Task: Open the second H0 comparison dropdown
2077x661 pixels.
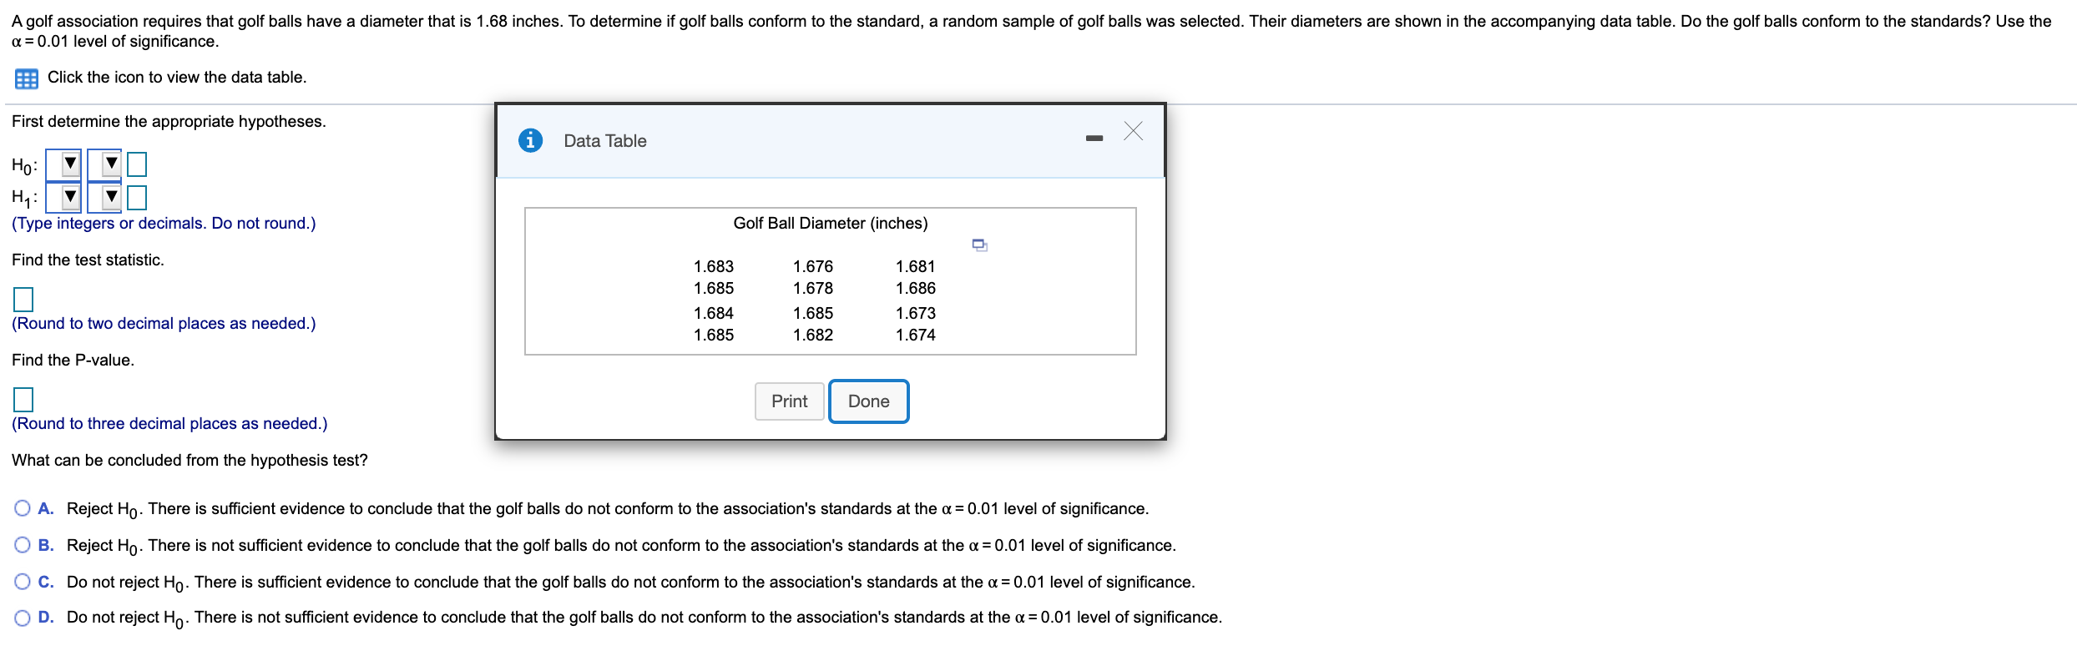Action: click(x=104, y=164)
